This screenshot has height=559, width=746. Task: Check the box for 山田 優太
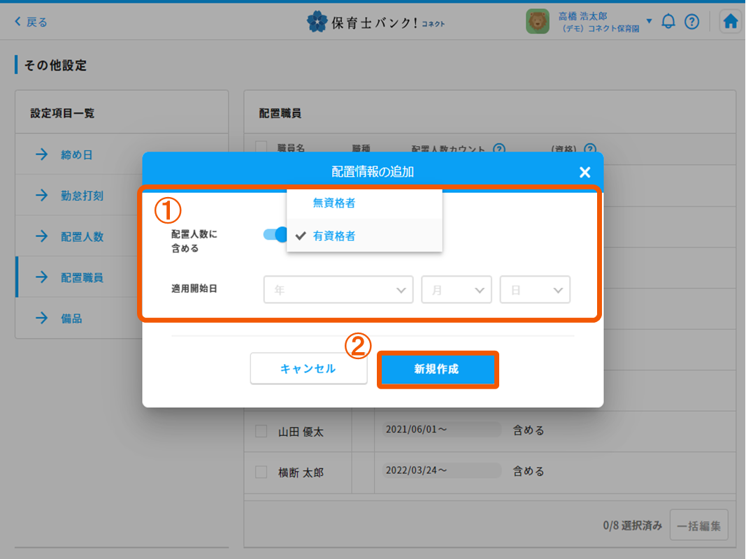coord(261,431)
